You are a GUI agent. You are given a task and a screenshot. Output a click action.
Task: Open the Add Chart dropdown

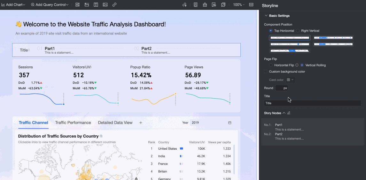coord(14,5)
